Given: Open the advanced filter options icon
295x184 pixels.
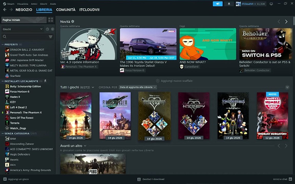Looking at the screenshot, I should pos(50,37).
